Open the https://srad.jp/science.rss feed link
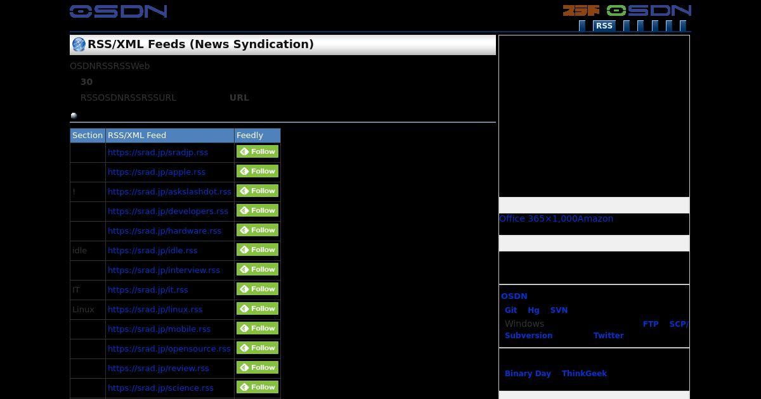Image resolution: width=761 pixels, height=399 pixels. pos(160,388)
